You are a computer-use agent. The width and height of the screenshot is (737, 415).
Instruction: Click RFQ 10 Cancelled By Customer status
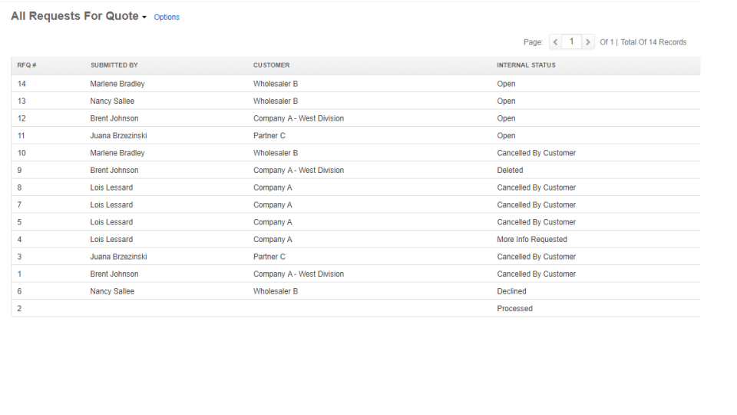536,153
